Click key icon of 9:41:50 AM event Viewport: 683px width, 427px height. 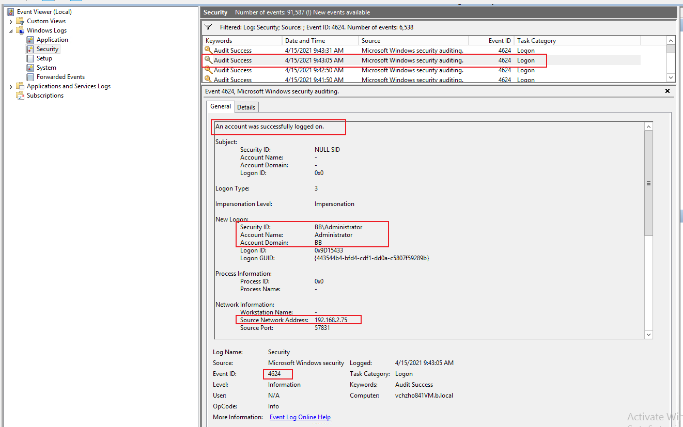[208, 79]
